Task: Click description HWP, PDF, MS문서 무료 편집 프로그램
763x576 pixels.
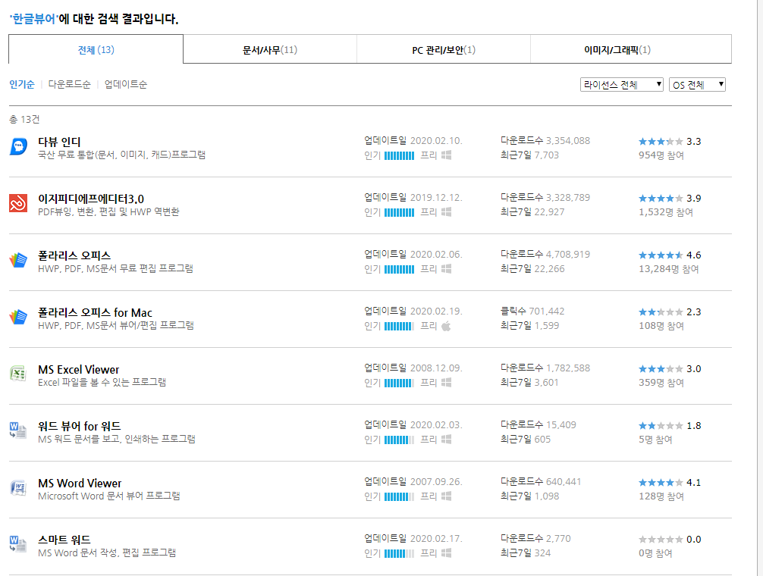Action: tap(115, 269)
